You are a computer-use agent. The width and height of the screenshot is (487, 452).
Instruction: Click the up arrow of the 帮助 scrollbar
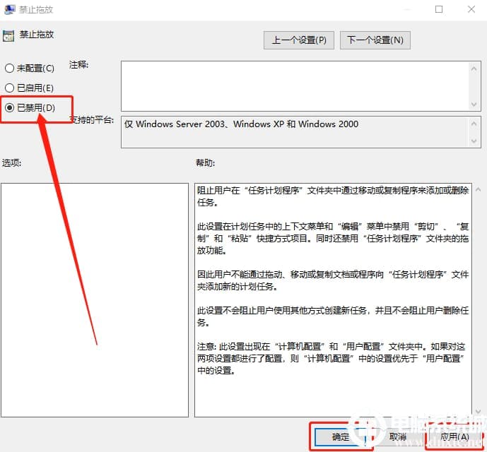pos(479,189)
